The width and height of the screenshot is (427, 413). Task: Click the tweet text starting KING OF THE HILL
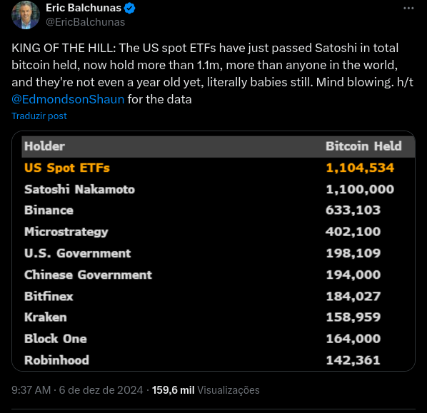pos(212,73)
